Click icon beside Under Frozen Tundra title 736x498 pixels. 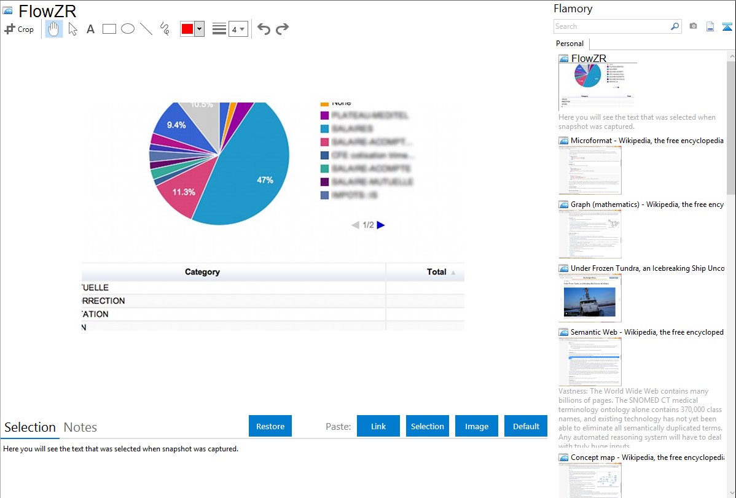(563, 268)
